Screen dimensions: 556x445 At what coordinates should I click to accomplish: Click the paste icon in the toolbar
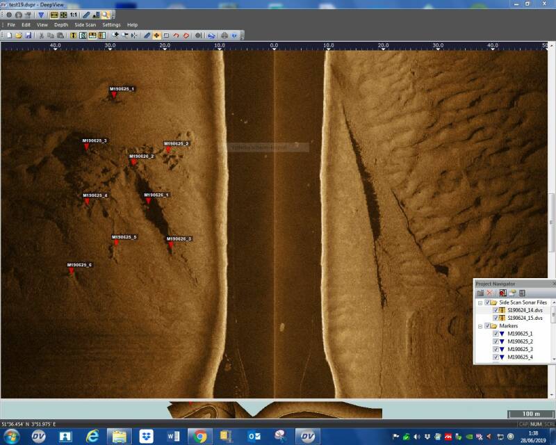60,35
